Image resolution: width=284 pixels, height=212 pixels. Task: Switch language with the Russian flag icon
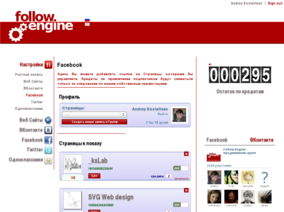(87, 20)
